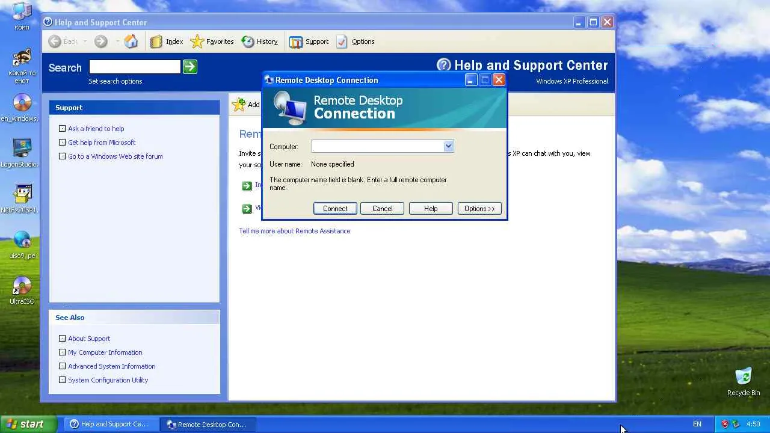This screenshot has width=770, height=433.
Task: Close the Remote Desktop Connection dialog
Action: click(x=499, y=80)
